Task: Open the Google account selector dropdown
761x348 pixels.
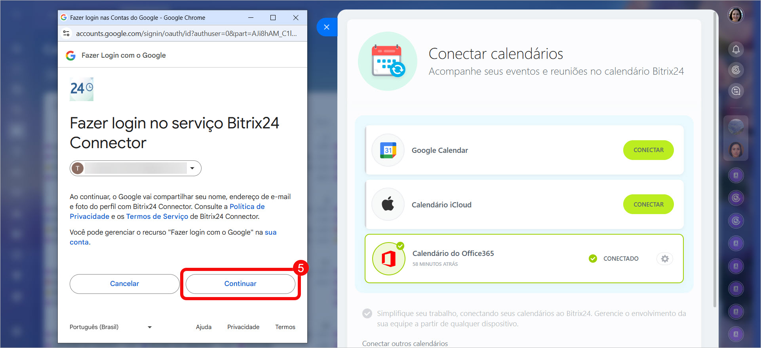Action: coord(135,168)
